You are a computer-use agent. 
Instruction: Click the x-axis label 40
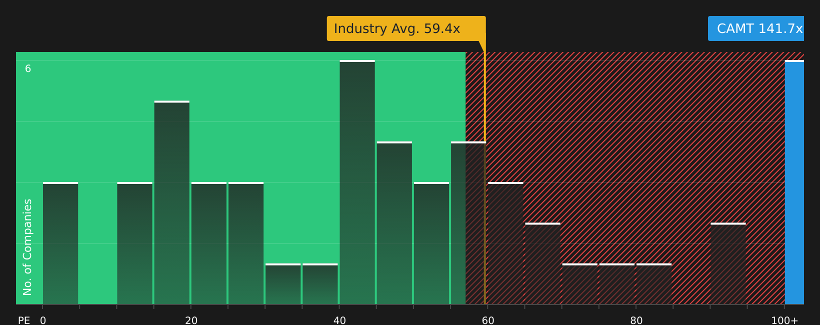point(339,320)
